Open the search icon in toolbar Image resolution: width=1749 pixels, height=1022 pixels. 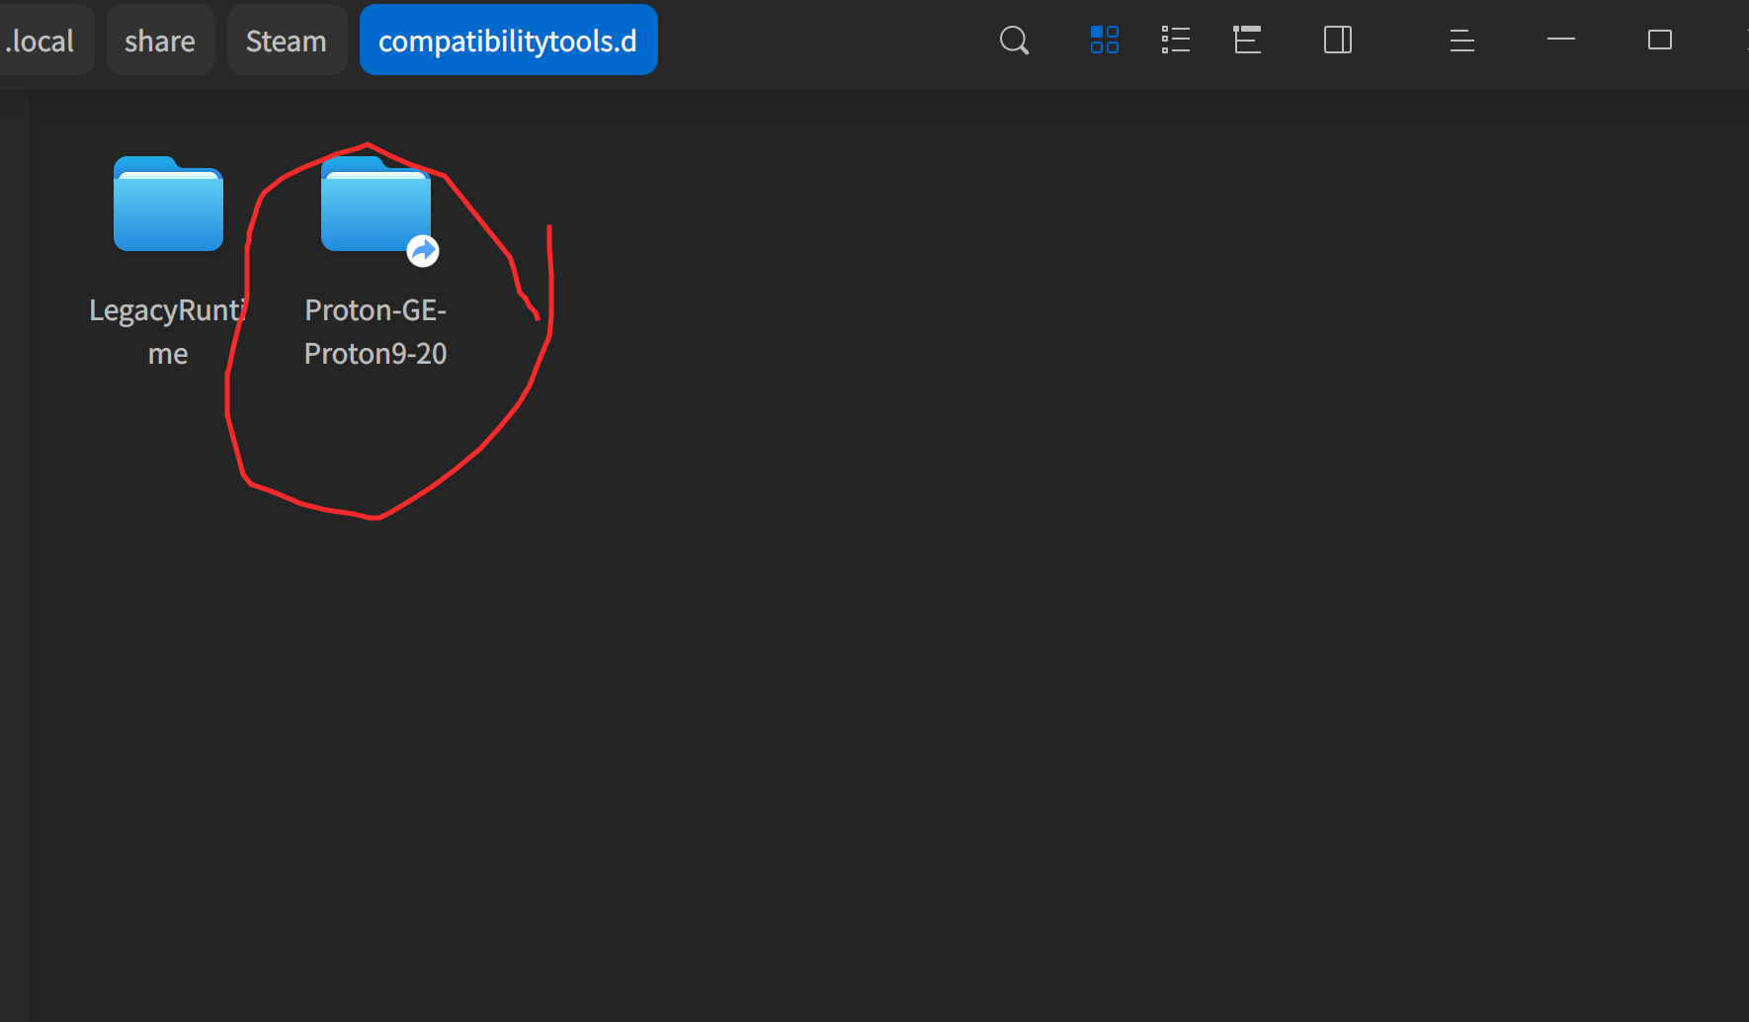[1014, 41]
